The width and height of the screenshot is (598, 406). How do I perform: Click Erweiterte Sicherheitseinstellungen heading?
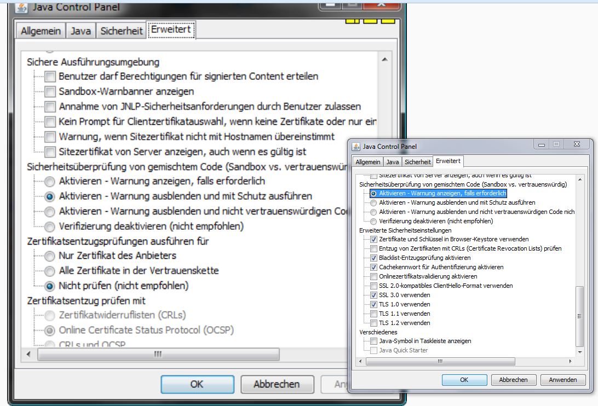click(x=405, y=230)
